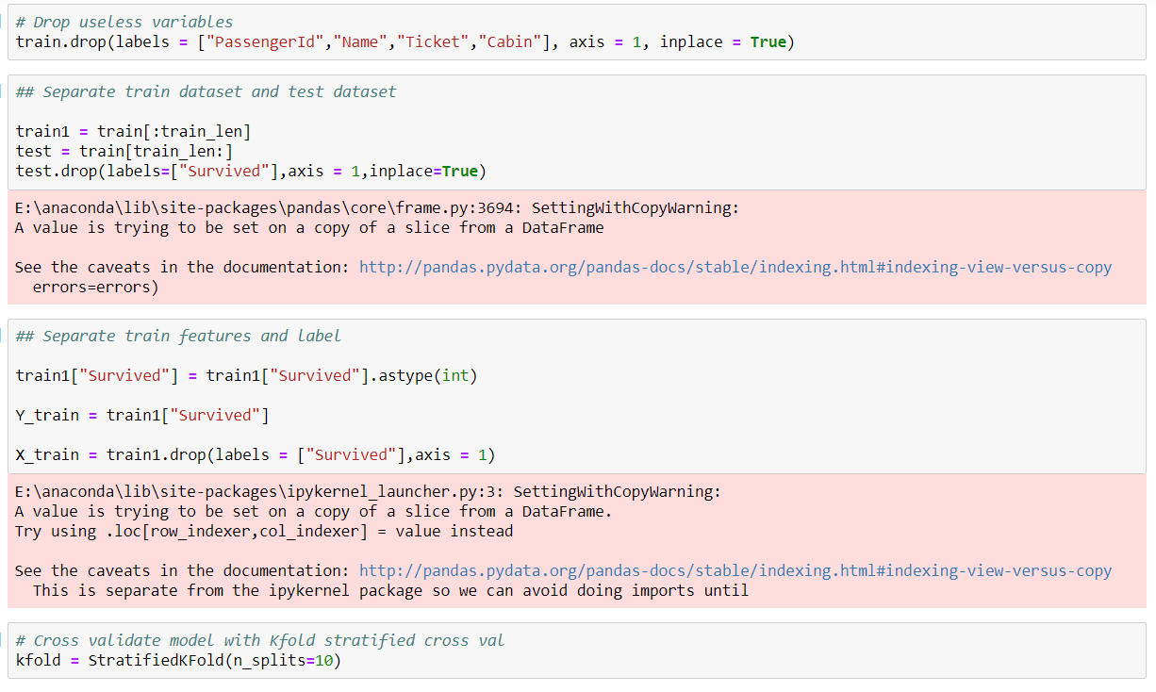
Task: Click the line 'test = train[train_len:]'
Action: (x=124, y=151)
